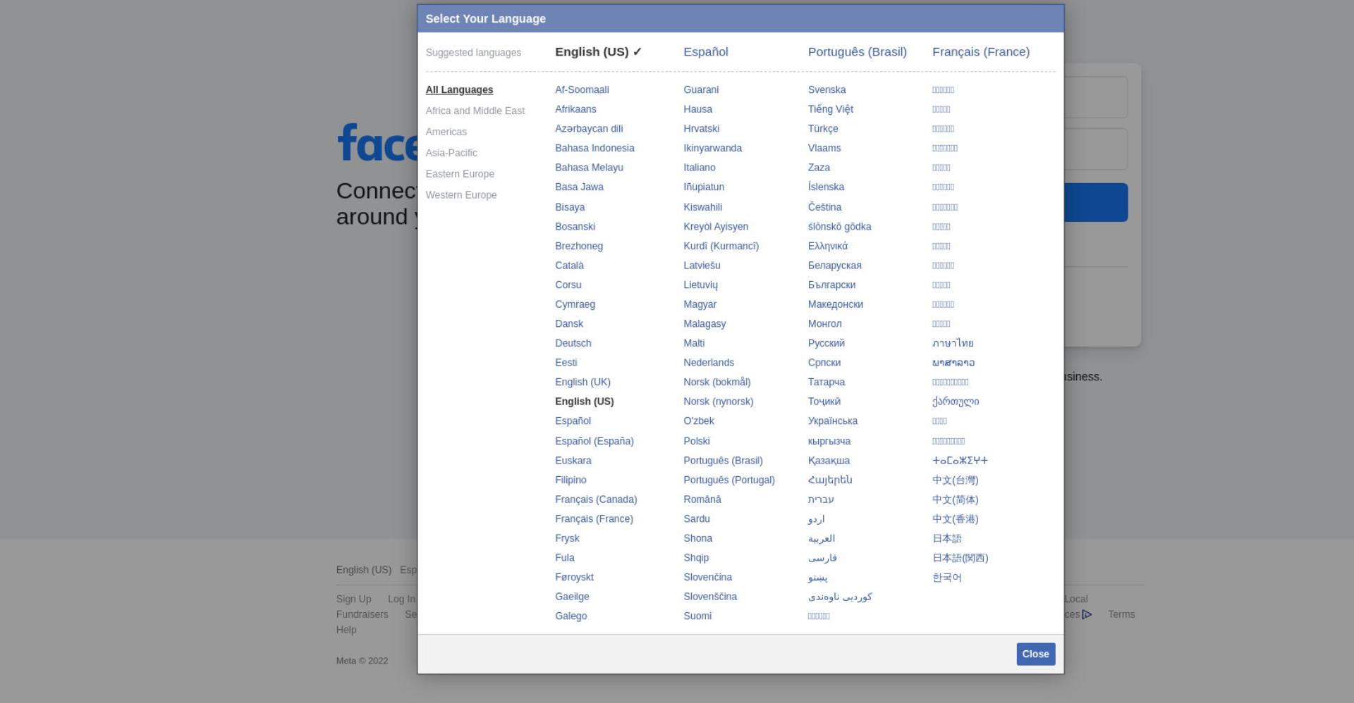The width and height of the screenshot is (1354, 703).
Task: Select Kreyòl Ayisyen
Action: coord(716,226)
